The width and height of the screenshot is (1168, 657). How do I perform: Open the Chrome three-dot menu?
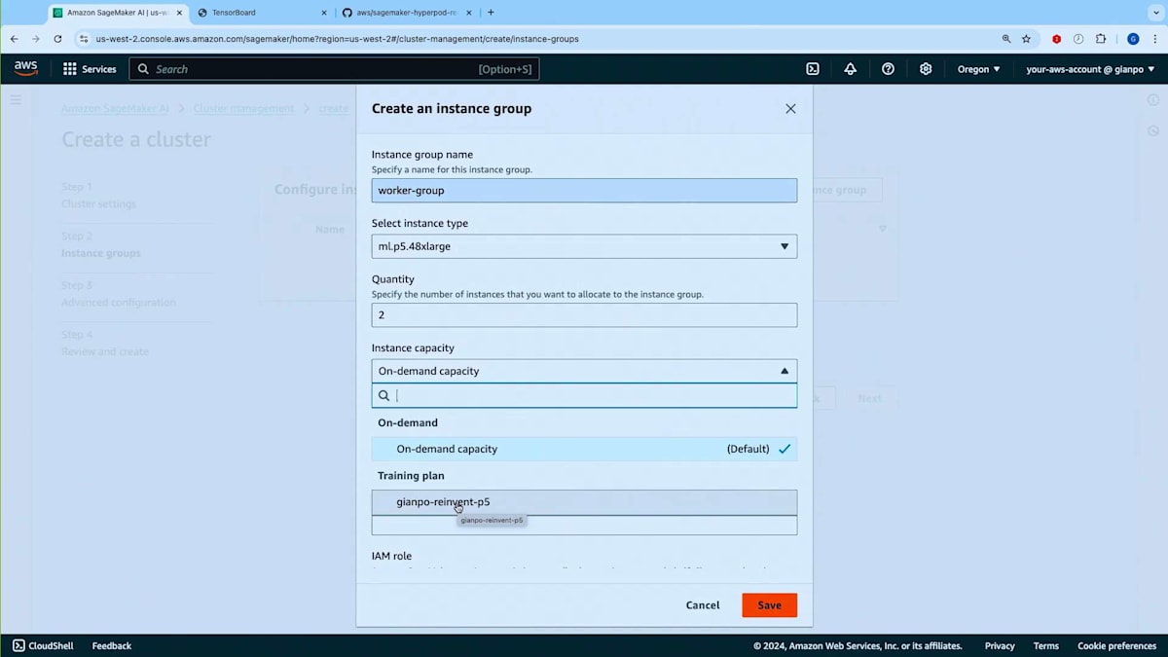[1153, 39]
